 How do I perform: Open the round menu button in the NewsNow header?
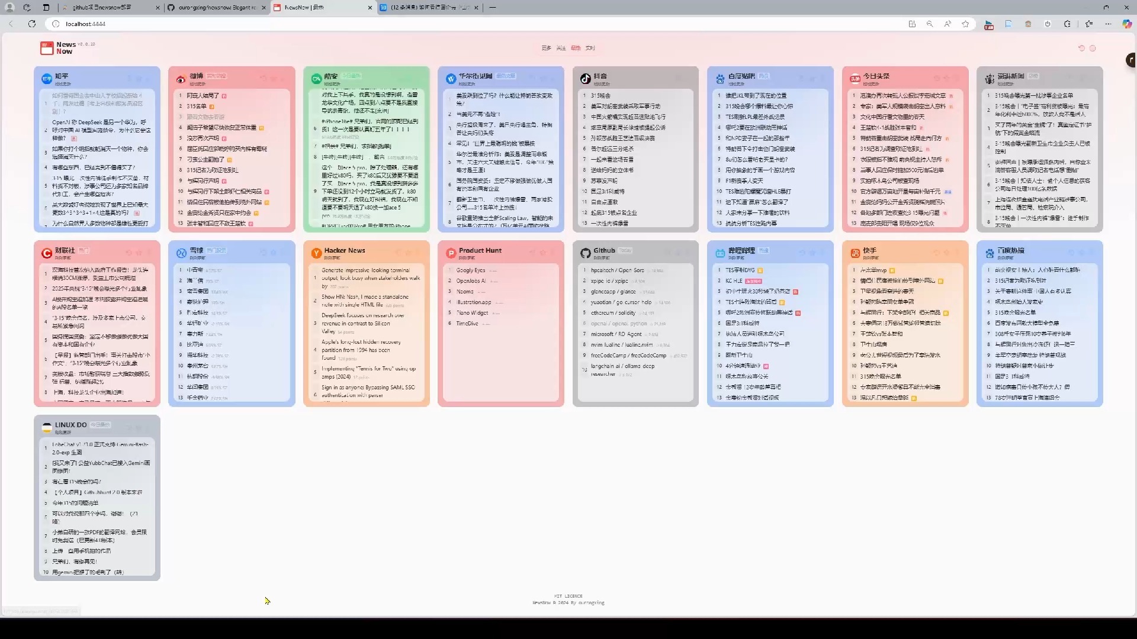1093,48
